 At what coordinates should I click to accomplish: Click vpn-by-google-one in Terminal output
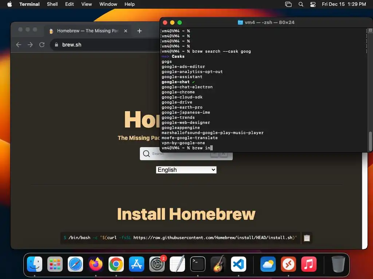(x=183, y=143)
